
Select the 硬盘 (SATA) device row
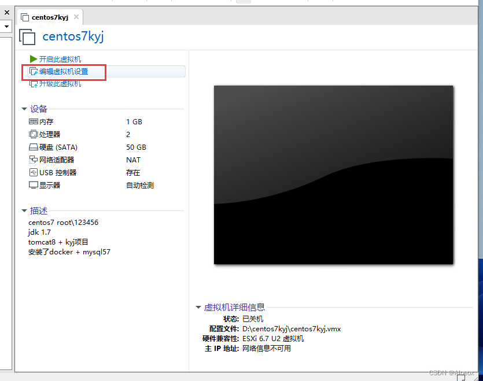click(106, 147)
